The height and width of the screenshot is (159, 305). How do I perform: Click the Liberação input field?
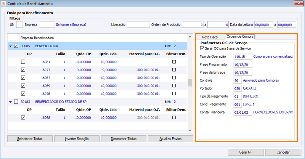[x=138, y=24]
